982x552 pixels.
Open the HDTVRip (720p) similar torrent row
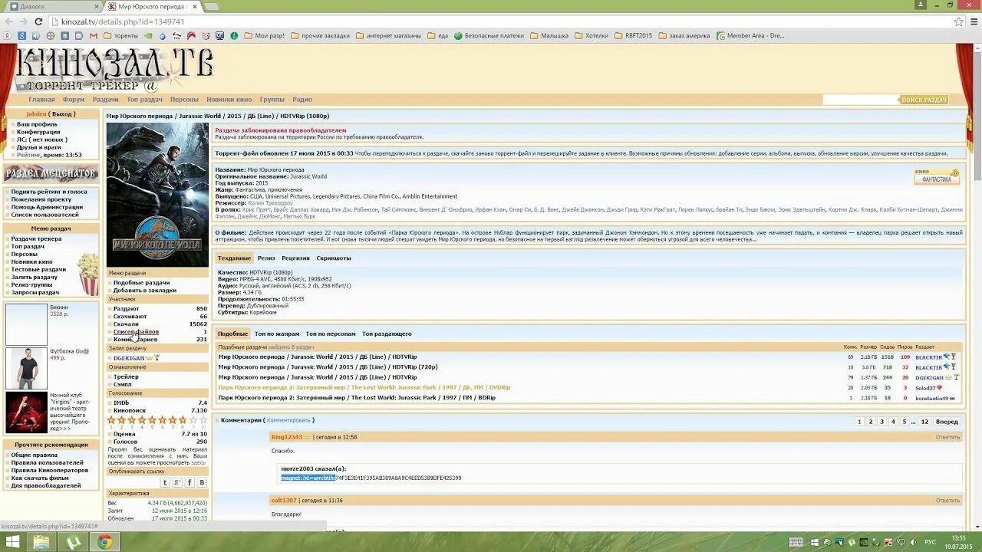click(328, 367)
